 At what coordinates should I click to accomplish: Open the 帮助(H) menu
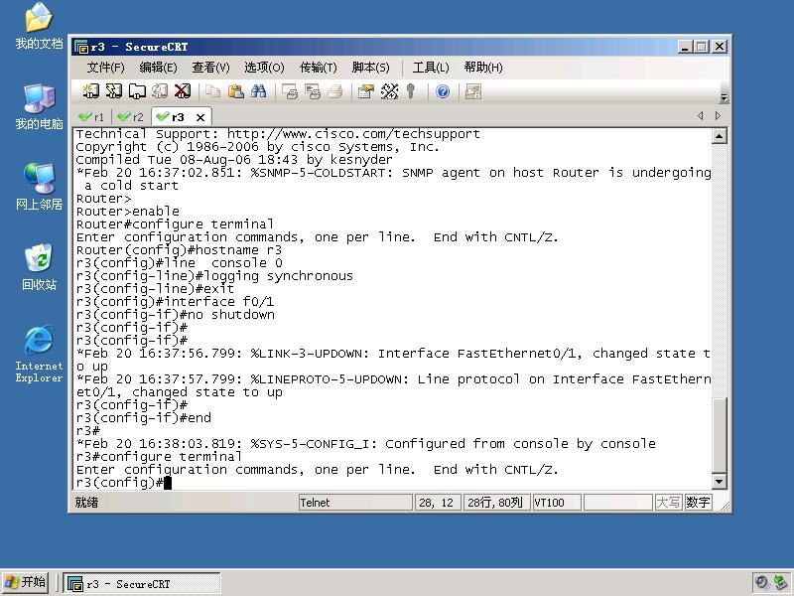point(483,68)
